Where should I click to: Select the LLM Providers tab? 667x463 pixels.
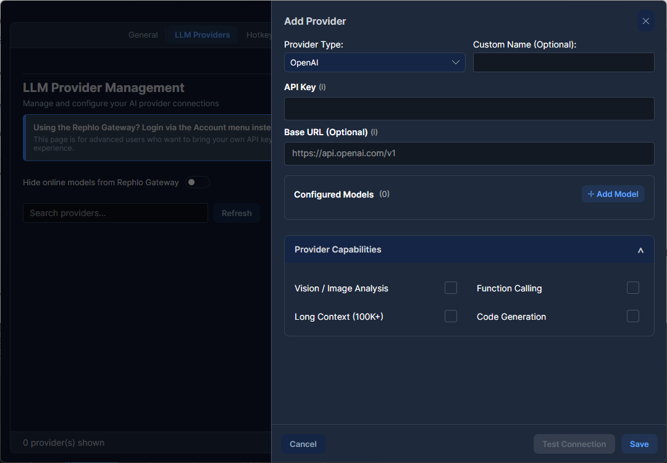coord(202,35)
